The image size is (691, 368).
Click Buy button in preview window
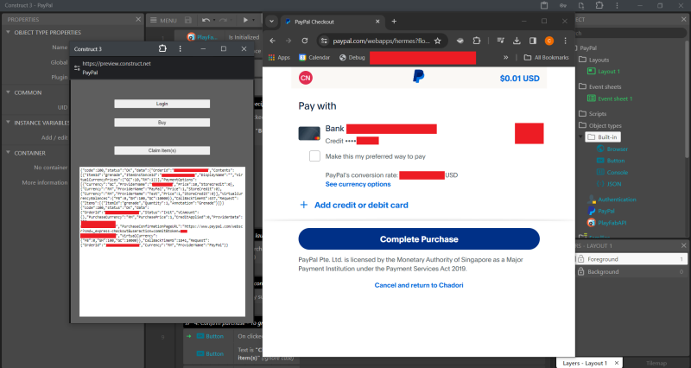(162, 123)
